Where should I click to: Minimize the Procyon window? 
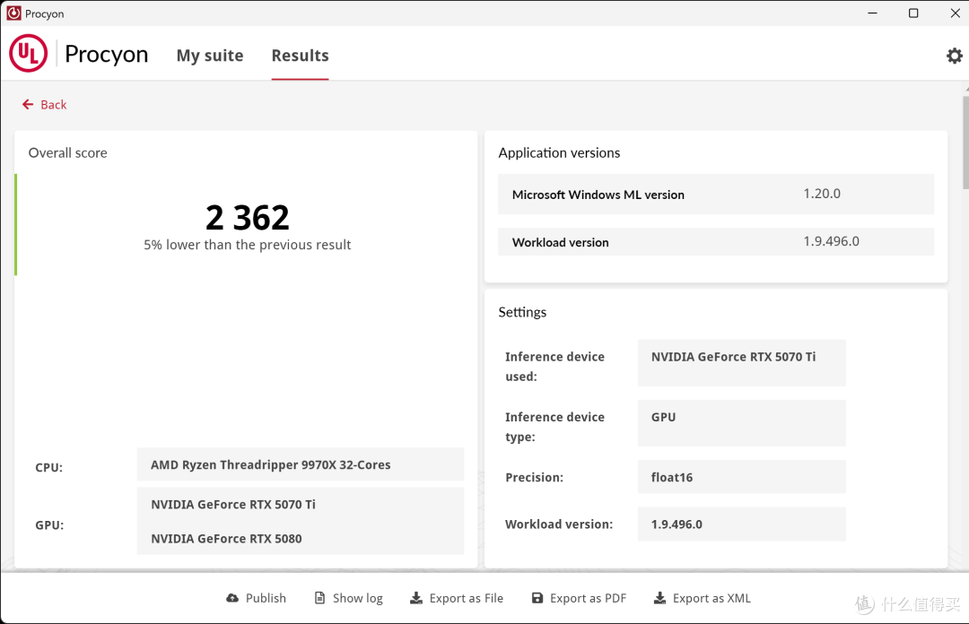pos(873,13)
